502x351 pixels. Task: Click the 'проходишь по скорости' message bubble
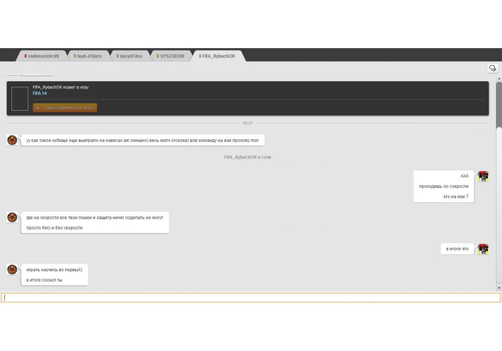[443, 187]
